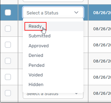Tick the checkbox in the highlighted blue row

(8, 12)
